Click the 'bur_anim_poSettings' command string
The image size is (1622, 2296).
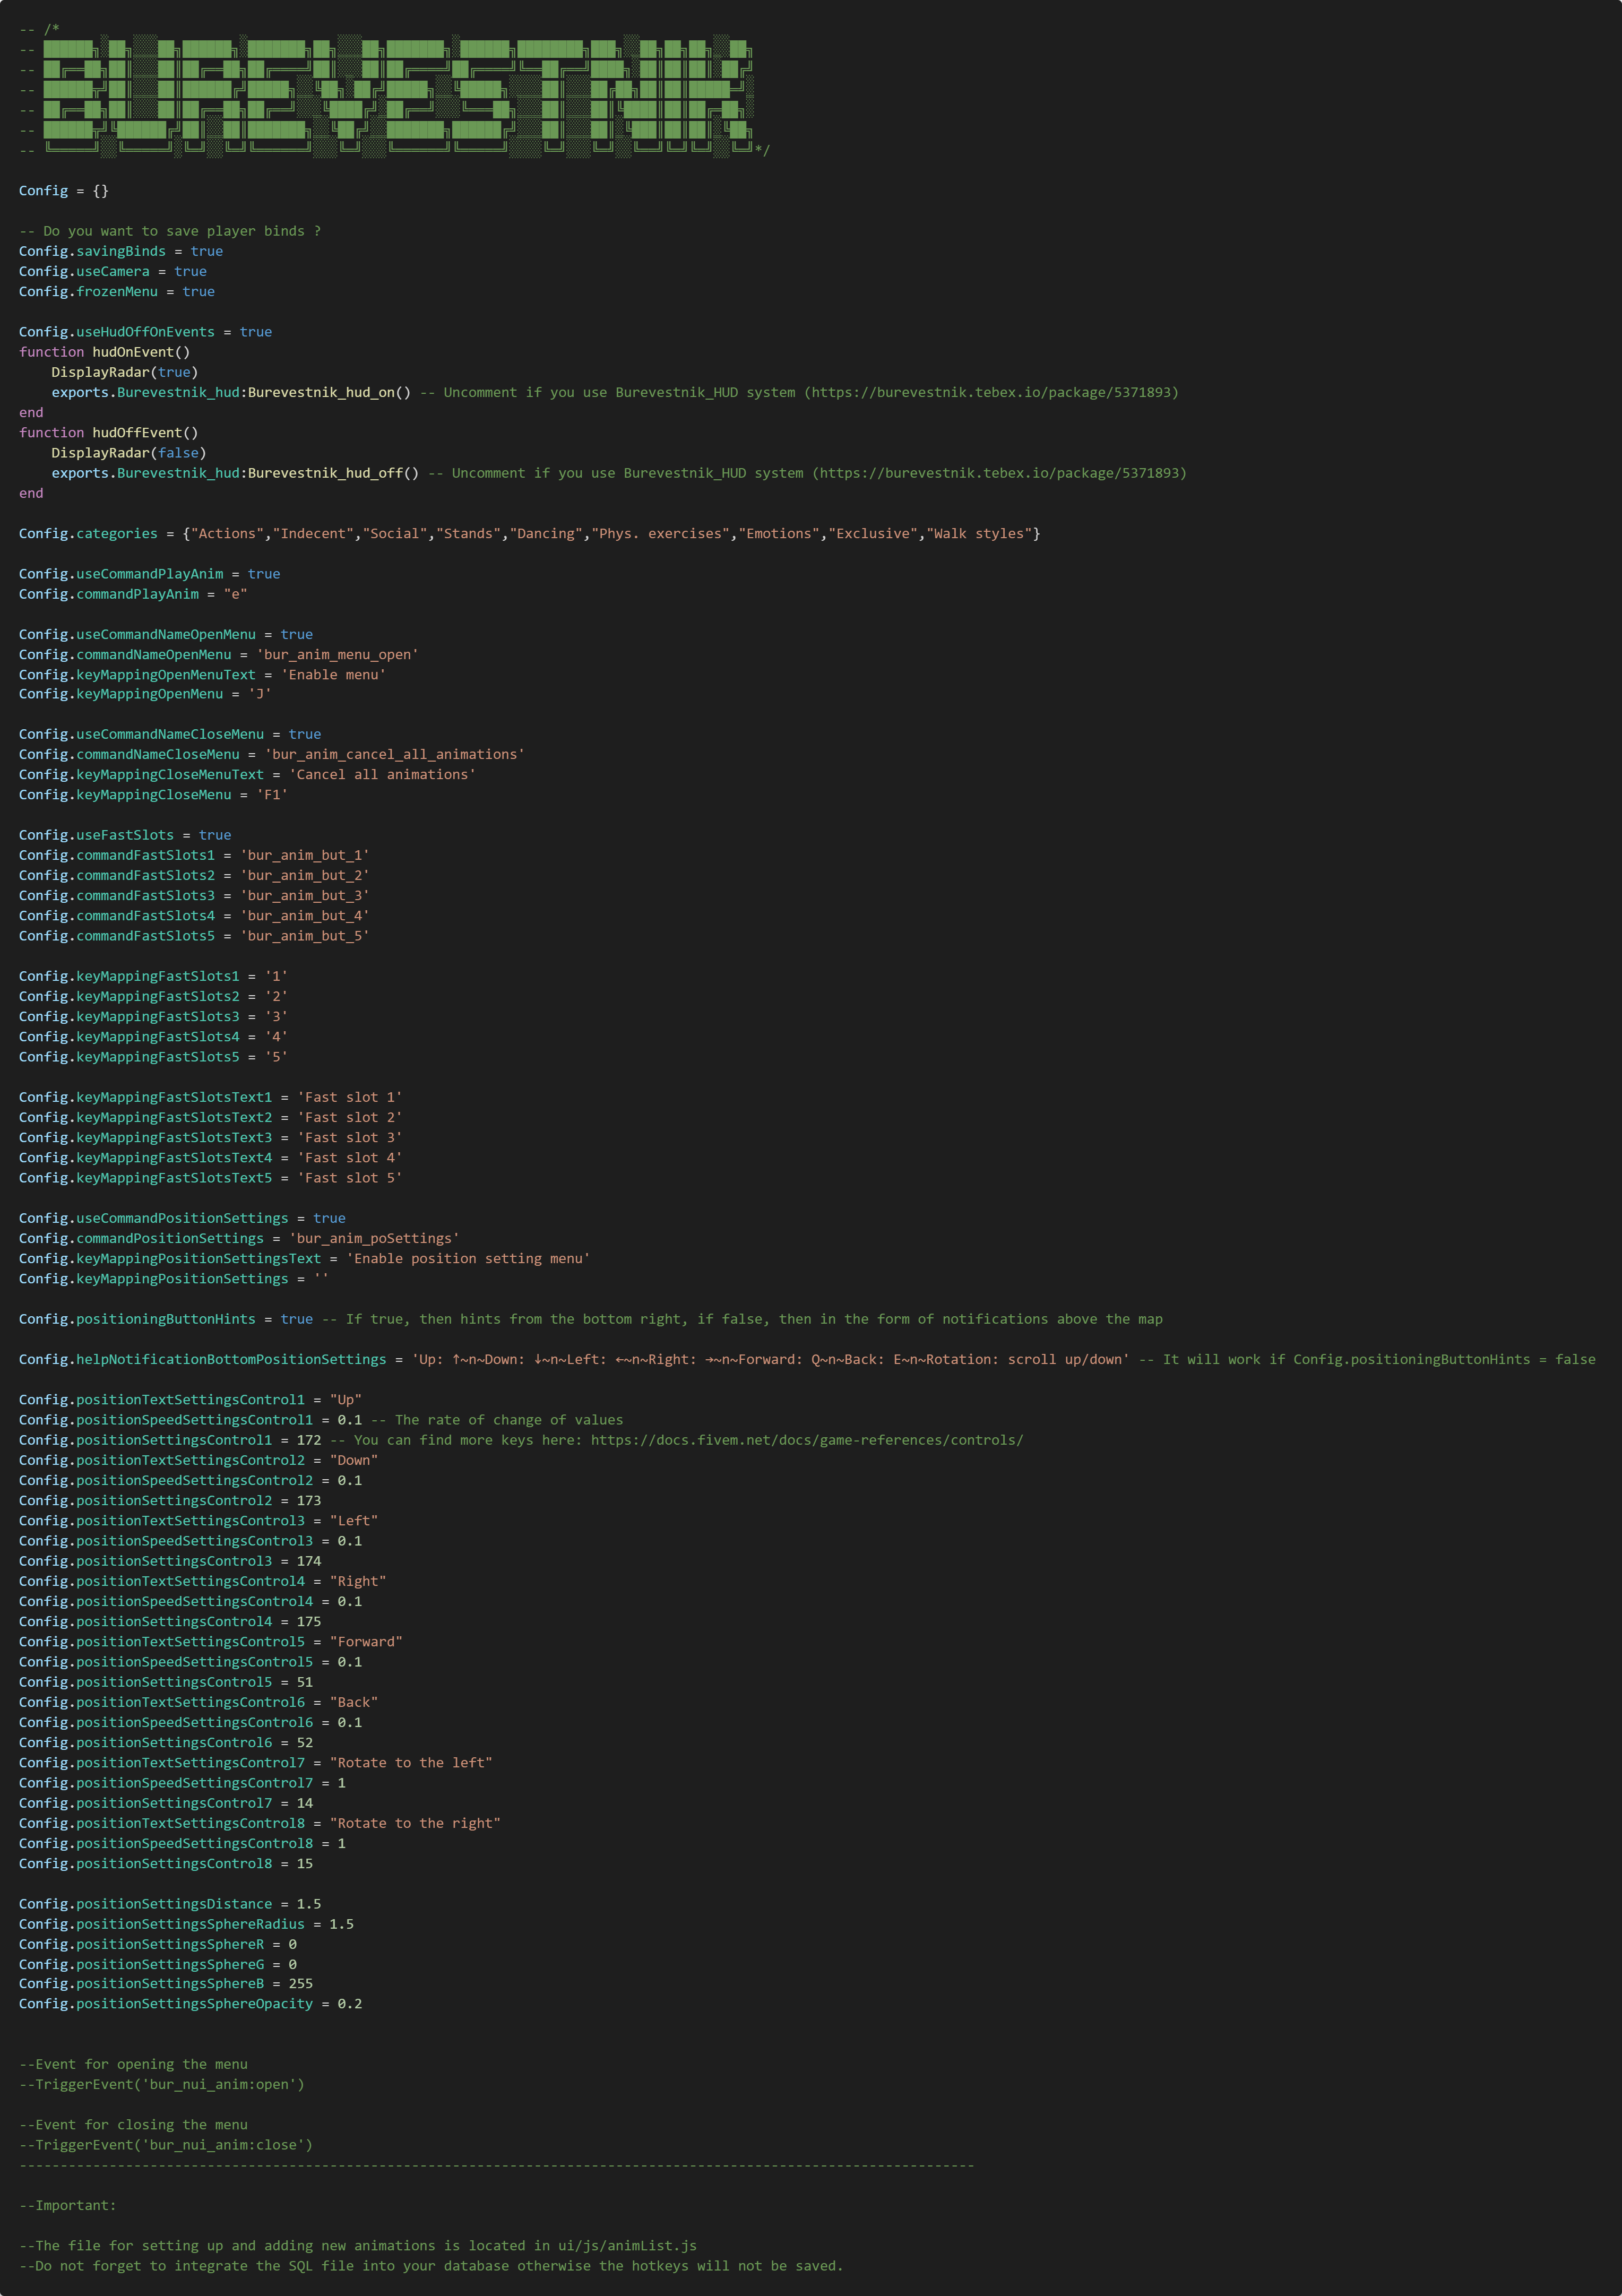(374, 1238)
